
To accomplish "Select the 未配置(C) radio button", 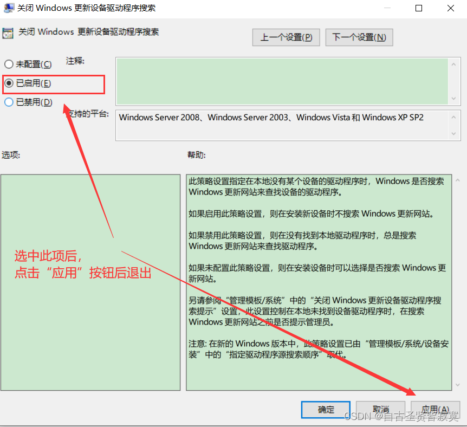I will click(x=28, y=64).
